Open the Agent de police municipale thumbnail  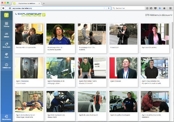coord(123,102)
